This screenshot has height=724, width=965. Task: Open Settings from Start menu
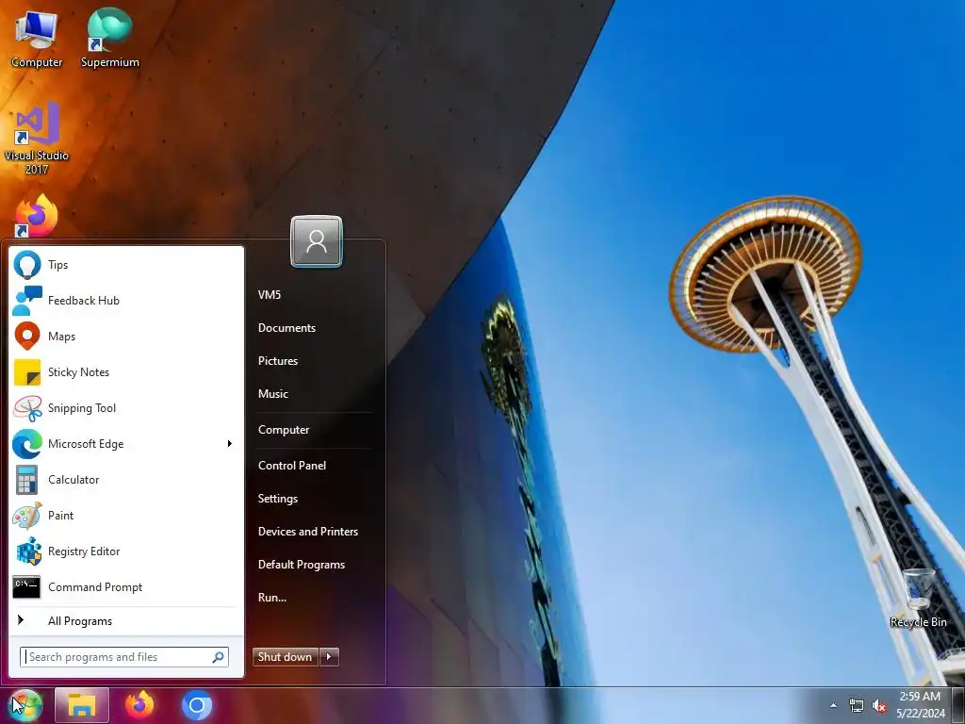tap(278, 499)
